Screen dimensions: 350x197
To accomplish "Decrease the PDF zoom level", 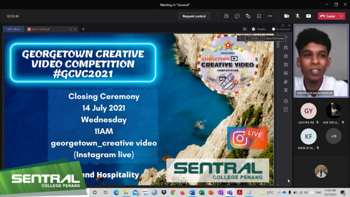I will pyautogui.click(x=247, y=38).
